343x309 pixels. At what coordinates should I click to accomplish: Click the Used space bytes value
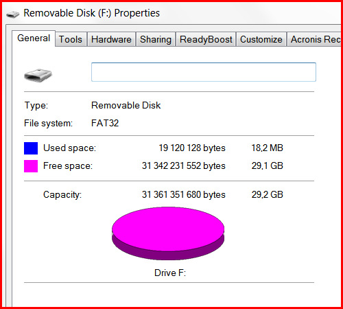pos(192,148)
